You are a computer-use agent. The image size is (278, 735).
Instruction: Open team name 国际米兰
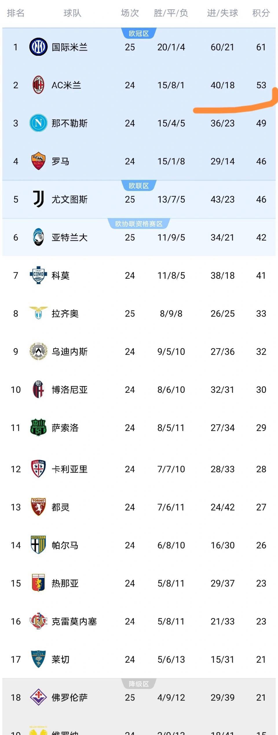click(69, 47)
